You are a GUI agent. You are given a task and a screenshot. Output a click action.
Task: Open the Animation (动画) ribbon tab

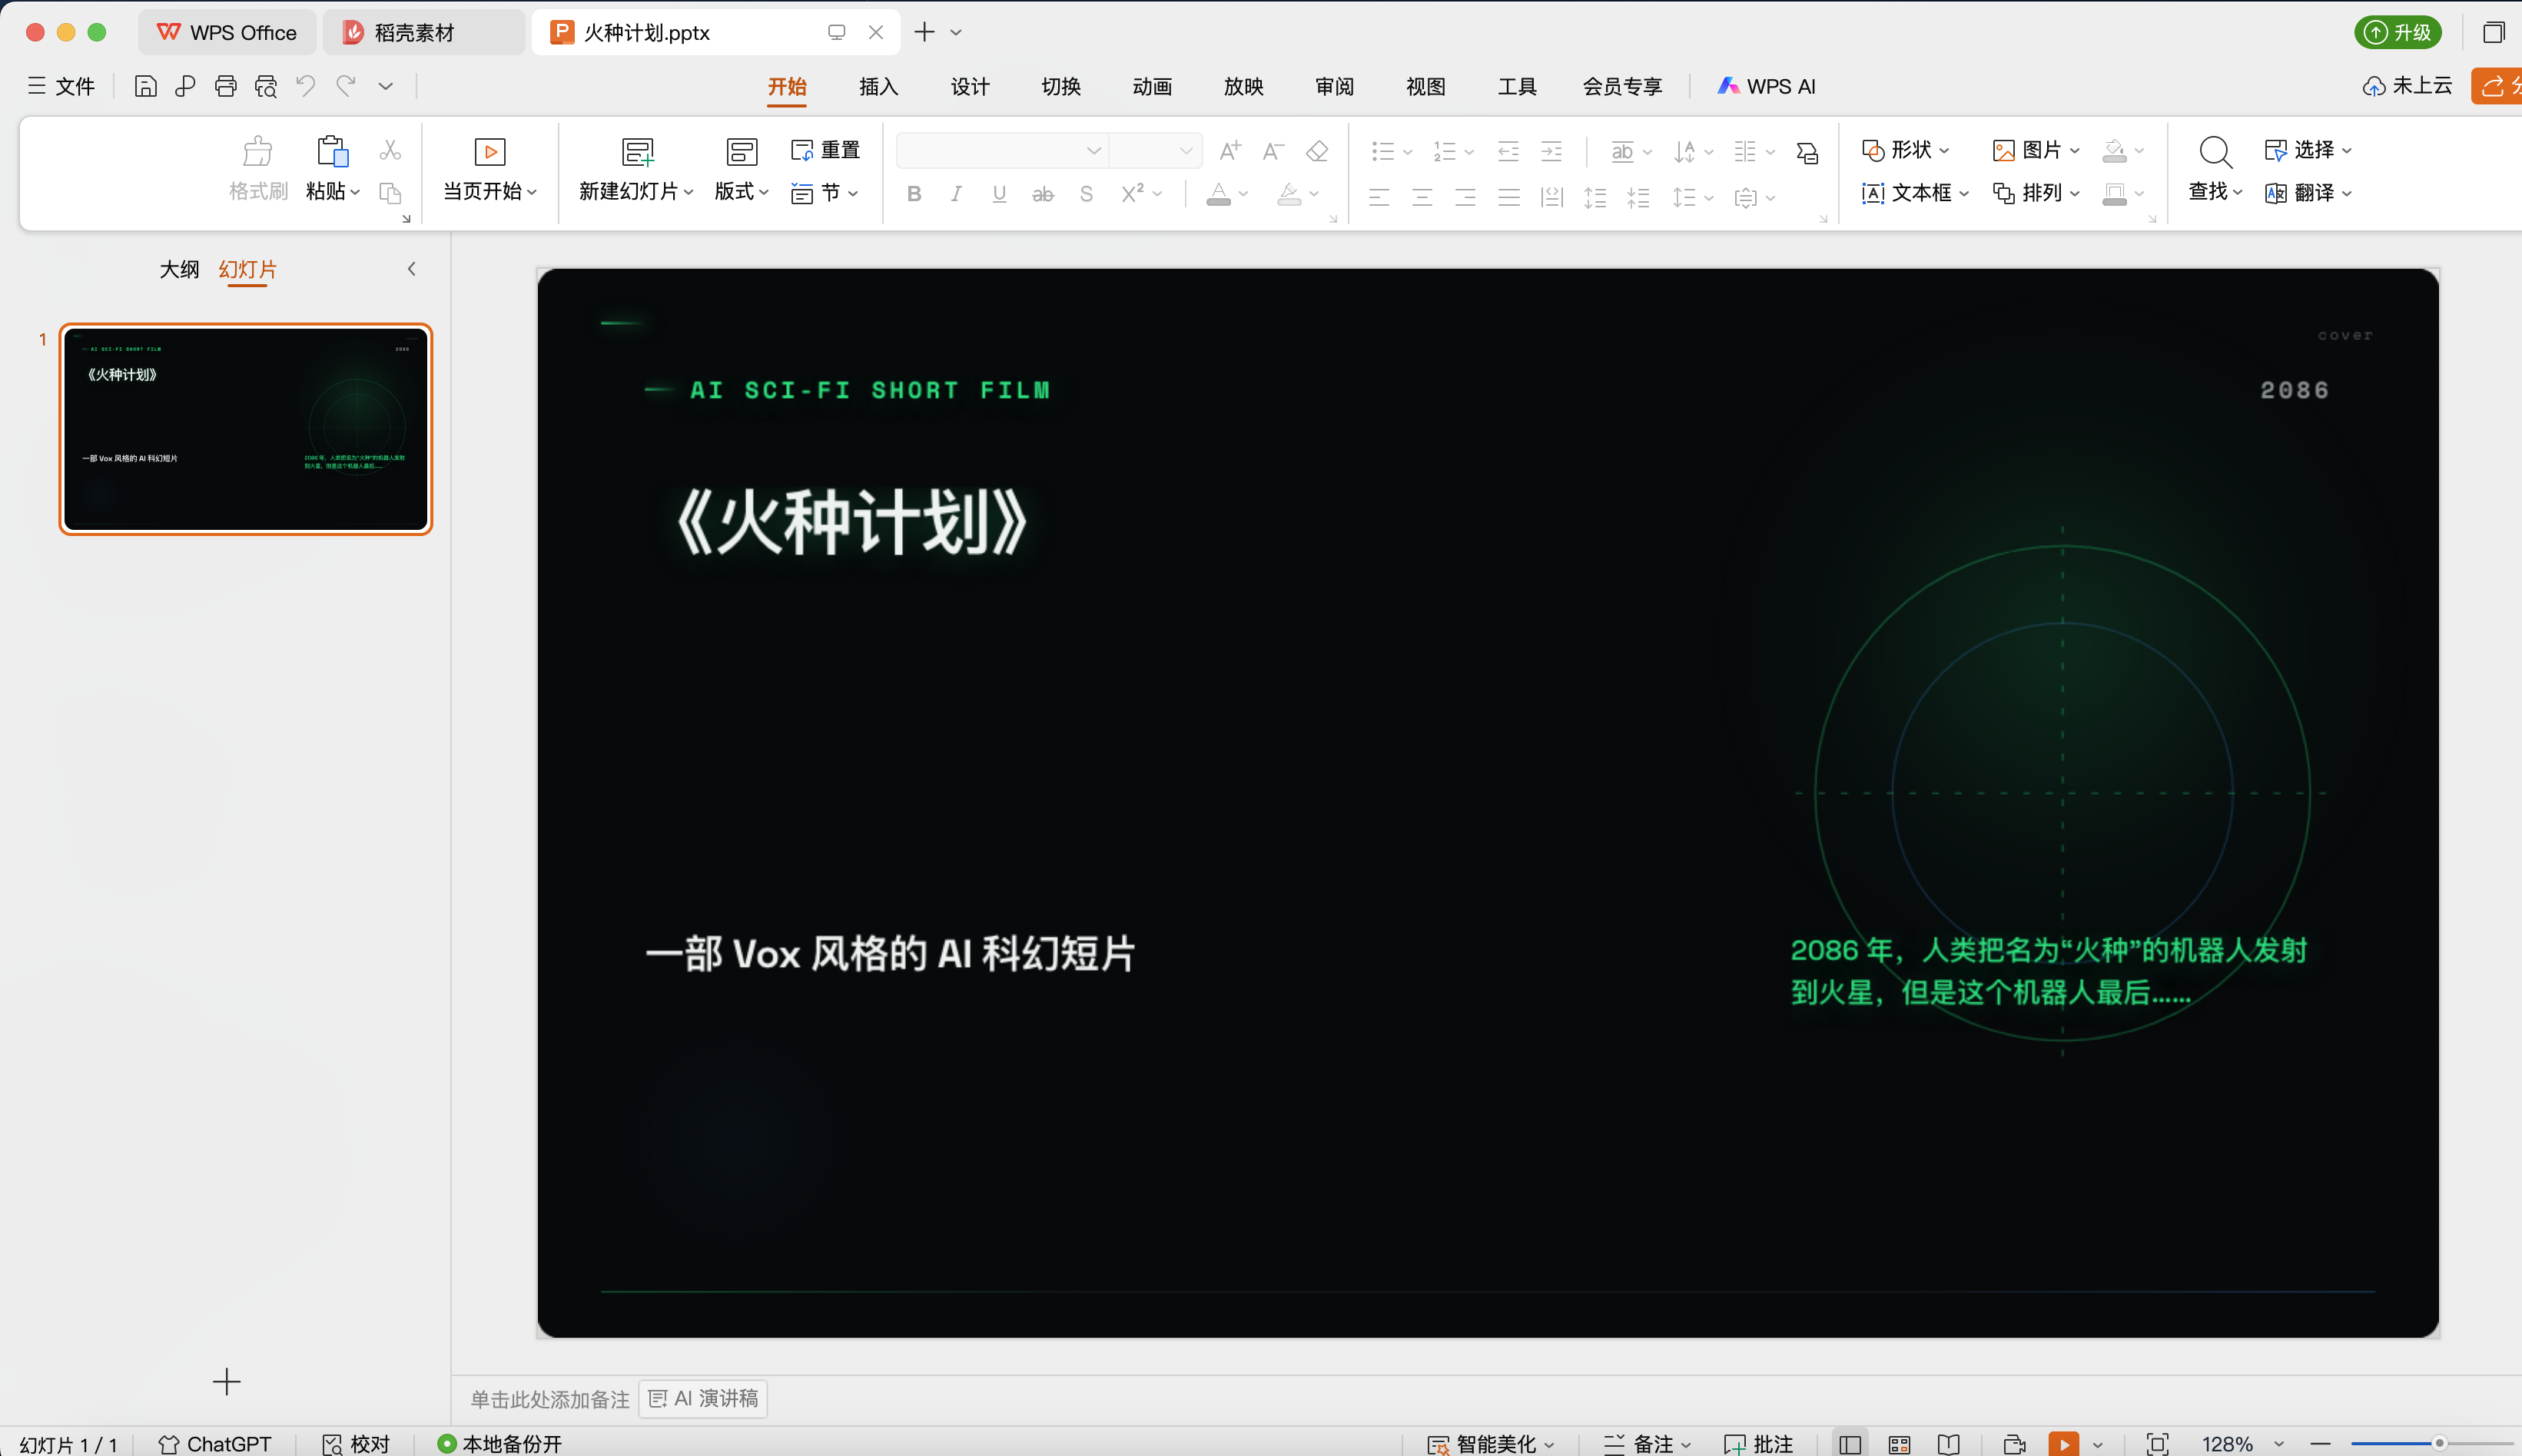(x=1151, y=87)
